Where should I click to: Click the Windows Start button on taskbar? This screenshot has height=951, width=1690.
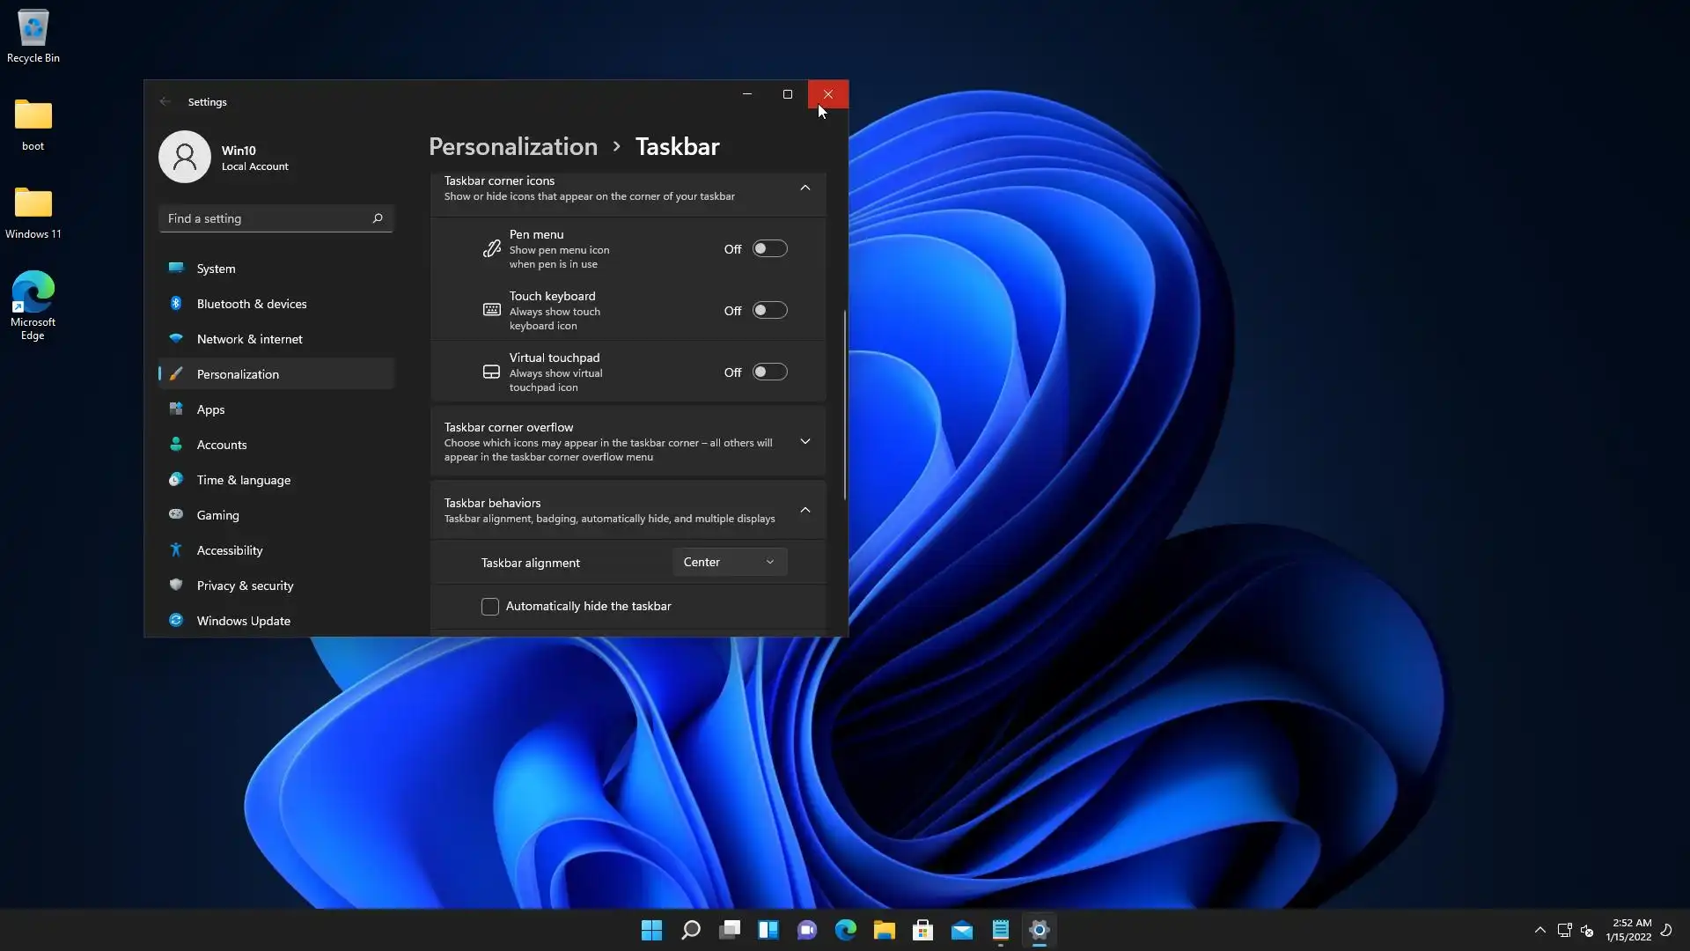[x=651, y=930]
